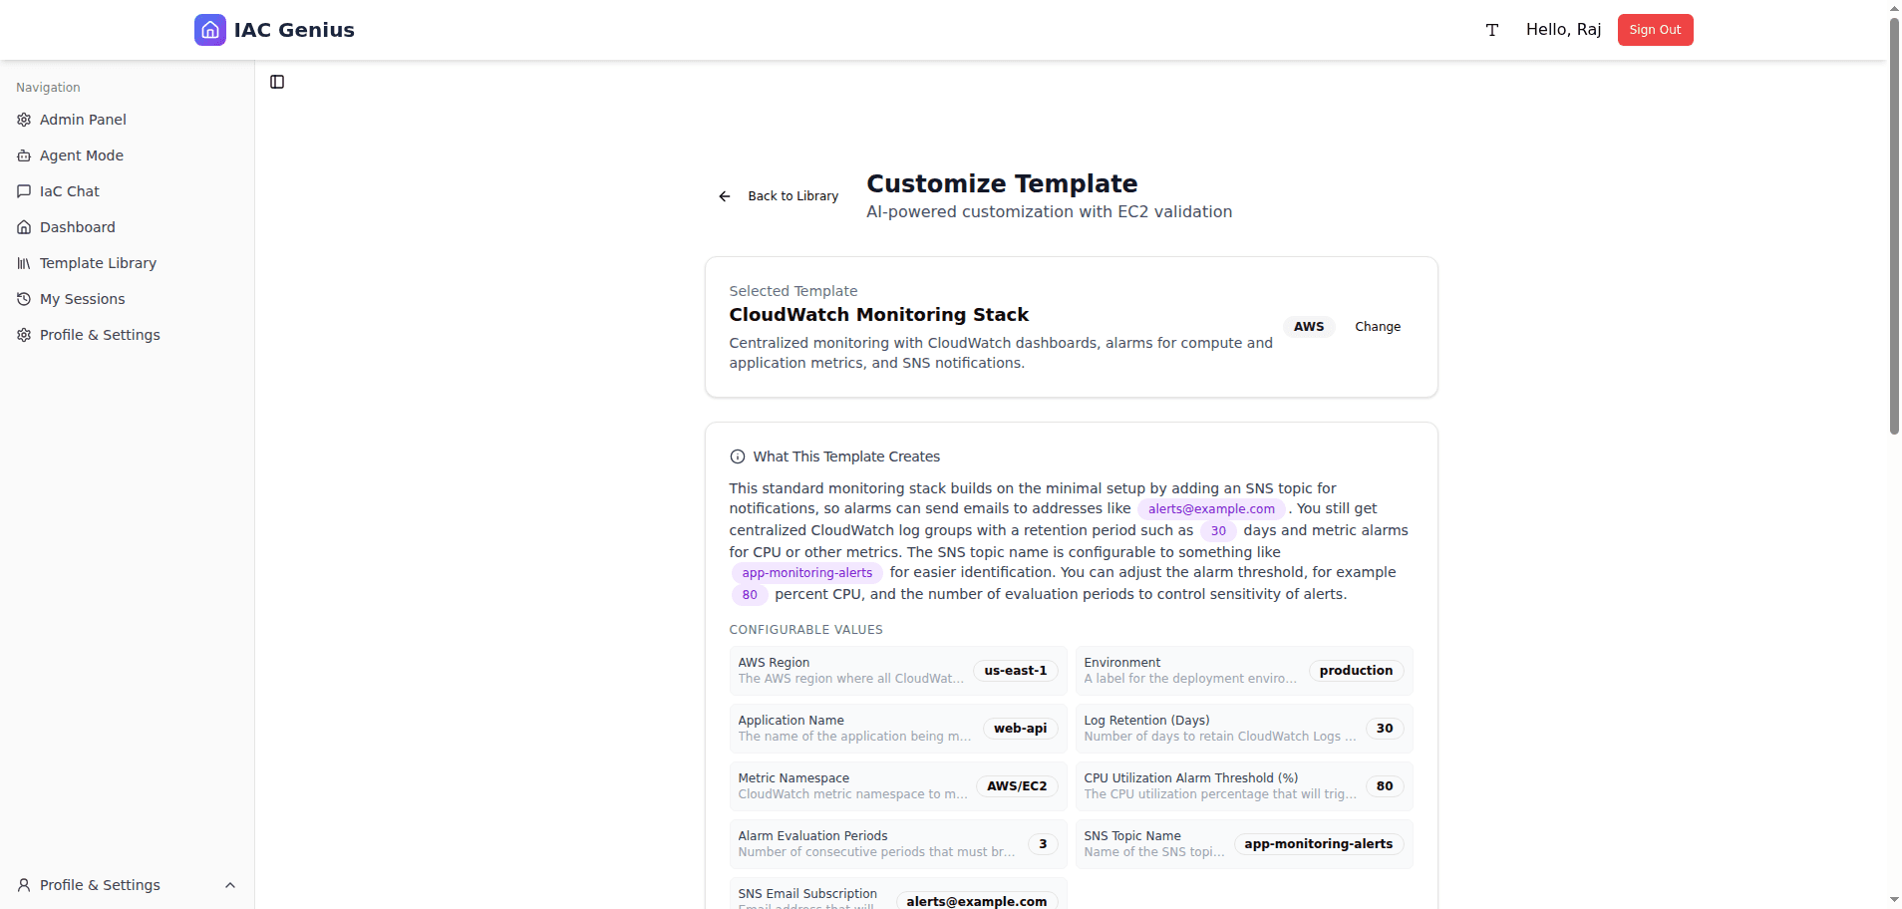Toggle the sidebar collapse icon

point(276,82)
